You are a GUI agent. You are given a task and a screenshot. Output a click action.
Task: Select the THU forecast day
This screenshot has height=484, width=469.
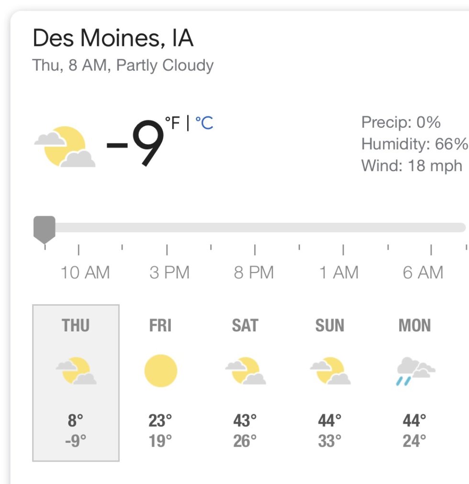click(x=76, y=326)
